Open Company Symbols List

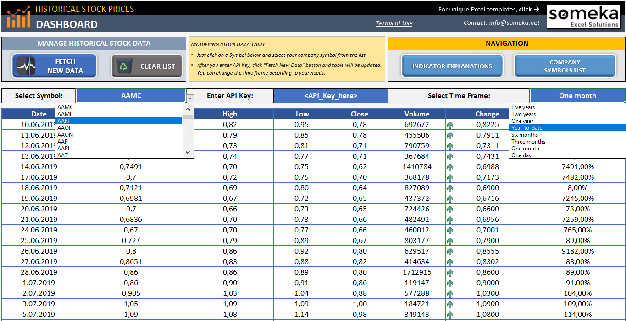565,66
